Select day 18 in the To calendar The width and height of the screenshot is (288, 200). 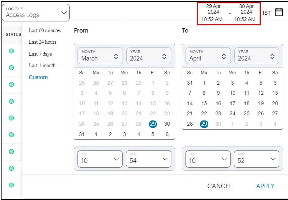point(246,103)
